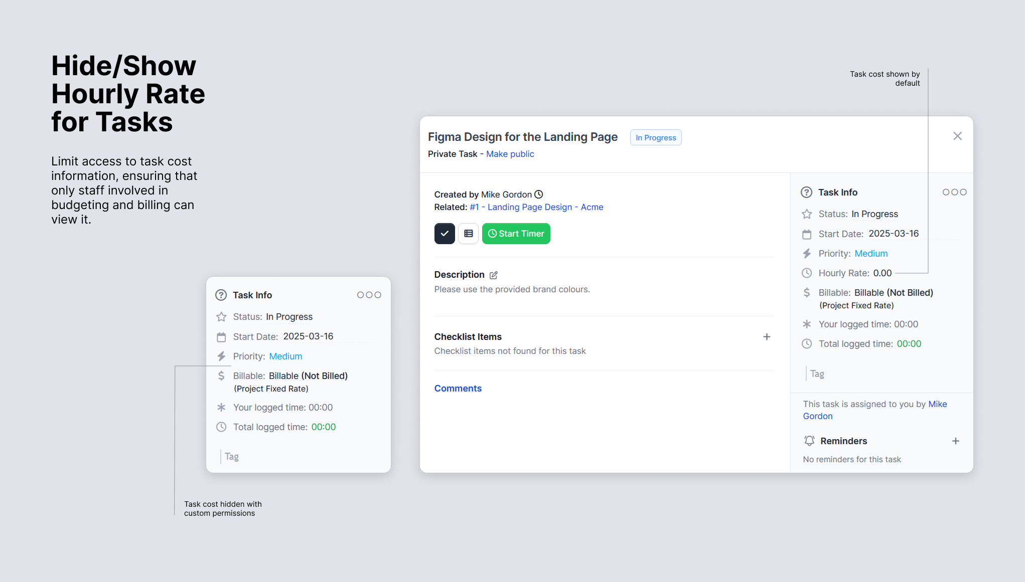Click the Task Info help question mark icon

tap(806, 192)
